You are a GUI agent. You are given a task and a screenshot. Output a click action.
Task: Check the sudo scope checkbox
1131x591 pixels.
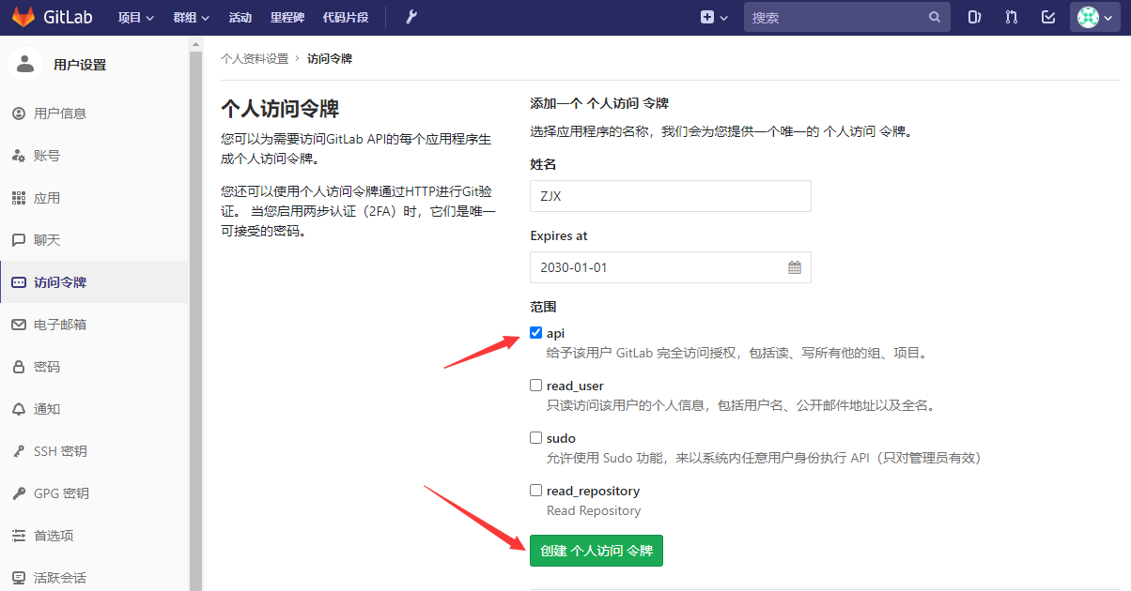click(535, 437)
